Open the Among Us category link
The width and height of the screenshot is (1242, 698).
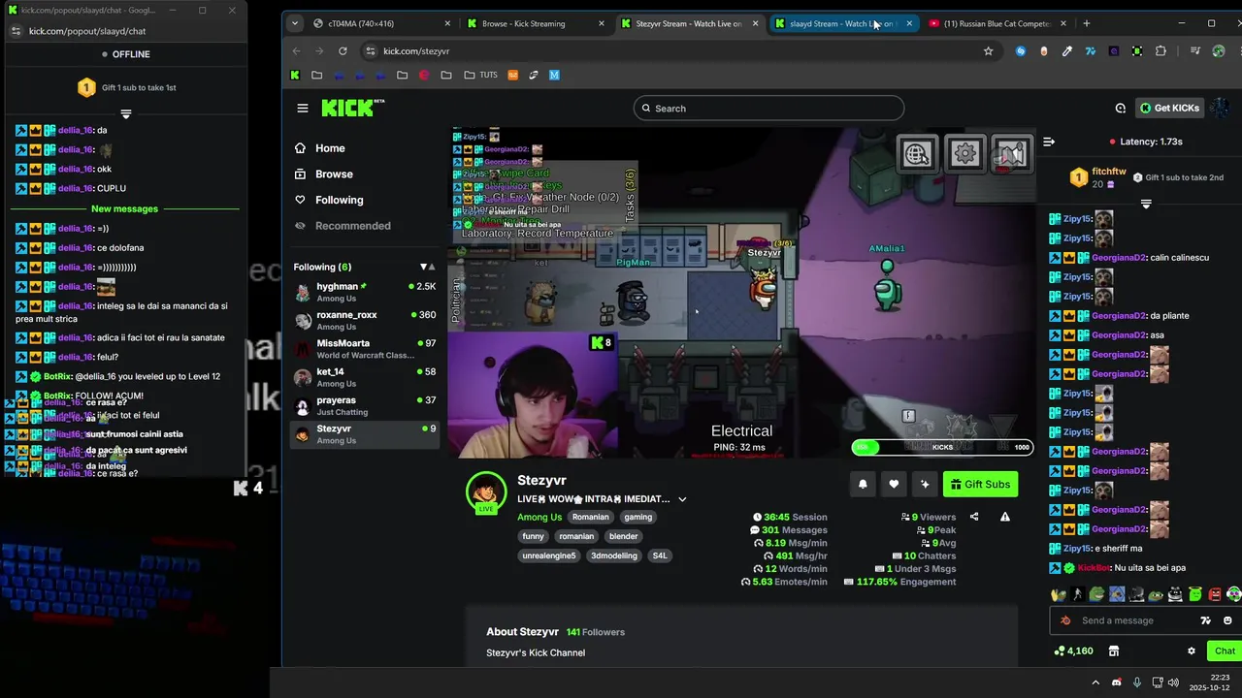click(539, 517)
